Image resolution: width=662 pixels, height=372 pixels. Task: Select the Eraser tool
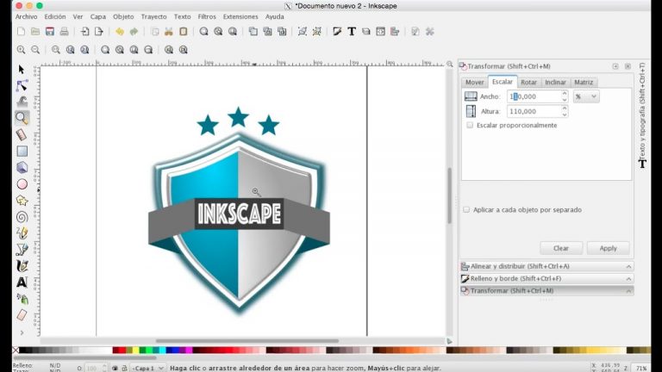pos(22,315)
